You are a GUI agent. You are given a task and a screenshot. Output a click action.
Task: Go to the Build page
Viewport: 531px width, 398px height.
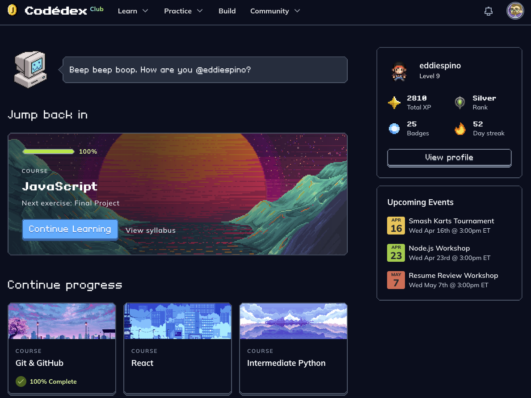pos(227,11)
